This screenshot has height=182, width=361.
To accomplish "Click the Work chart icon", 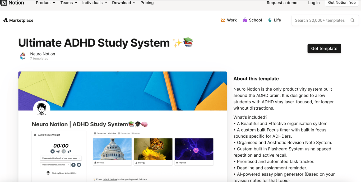I will coord(223,20).
